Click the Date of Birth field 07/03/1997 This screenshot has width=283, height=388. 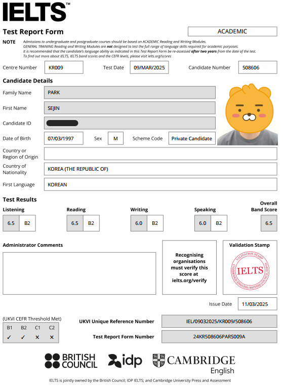64,138
